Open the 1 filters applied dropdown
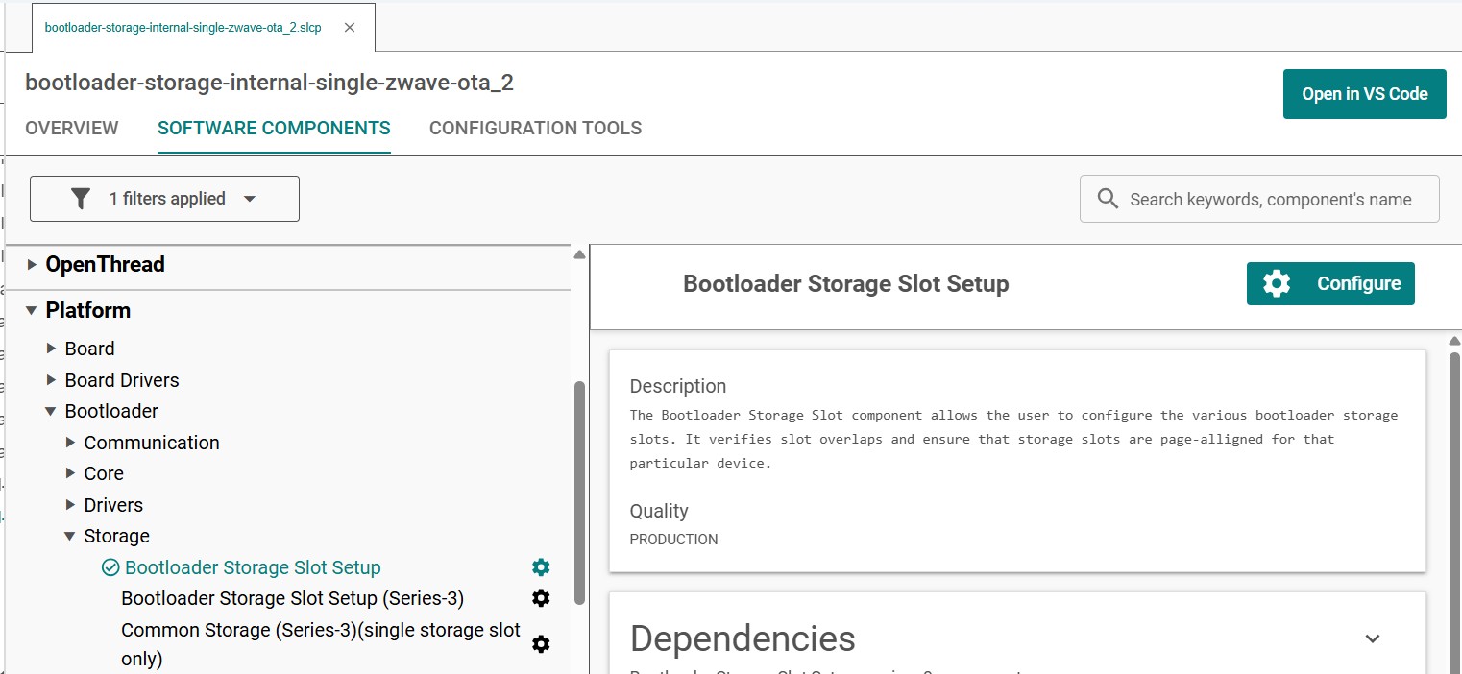 tap(165, 199)
